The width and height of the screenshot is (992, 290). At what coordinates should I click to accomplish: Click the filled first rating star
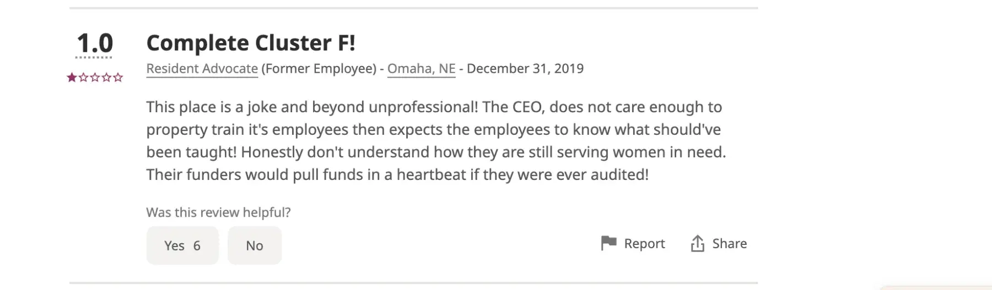pos(72,78)
